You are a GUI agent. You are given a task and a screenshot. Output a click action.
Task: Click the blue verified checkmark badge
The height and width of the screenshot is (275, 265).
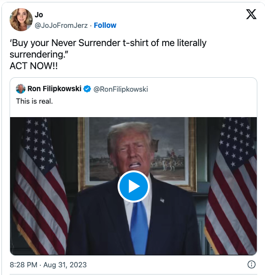[x=87, y=89]
